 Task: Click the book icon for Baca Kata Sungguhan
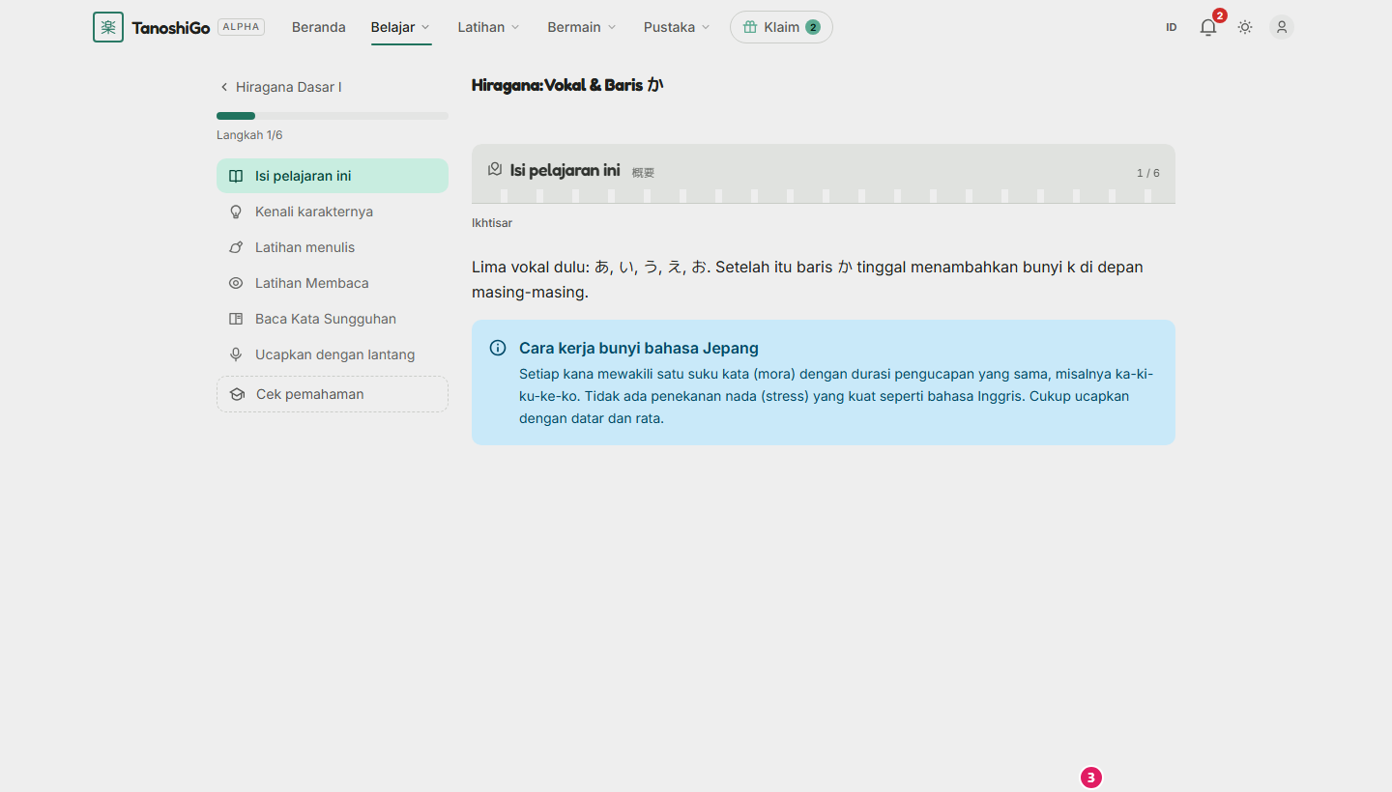pos(236,319)
